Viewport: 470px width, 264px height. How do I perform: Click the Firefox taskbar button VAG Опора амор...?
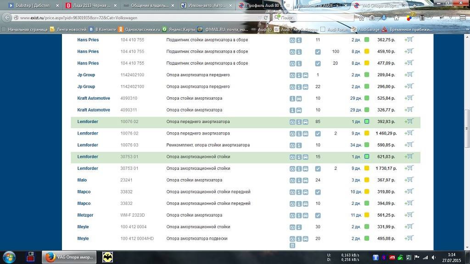pyautogui.click(x=69, y=257)
